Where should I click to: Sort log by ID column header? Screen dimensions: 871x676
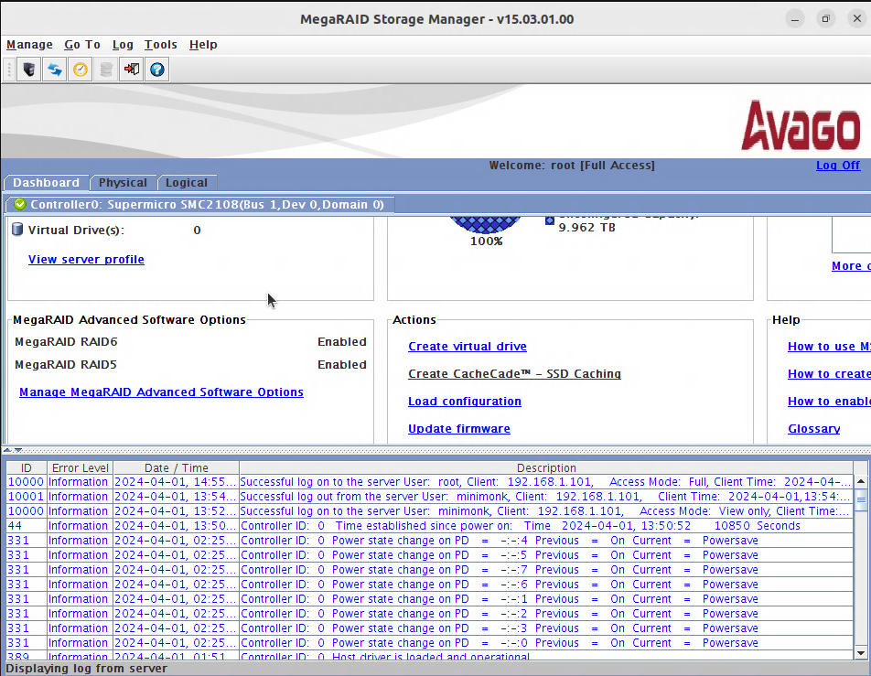click(27, 467)
